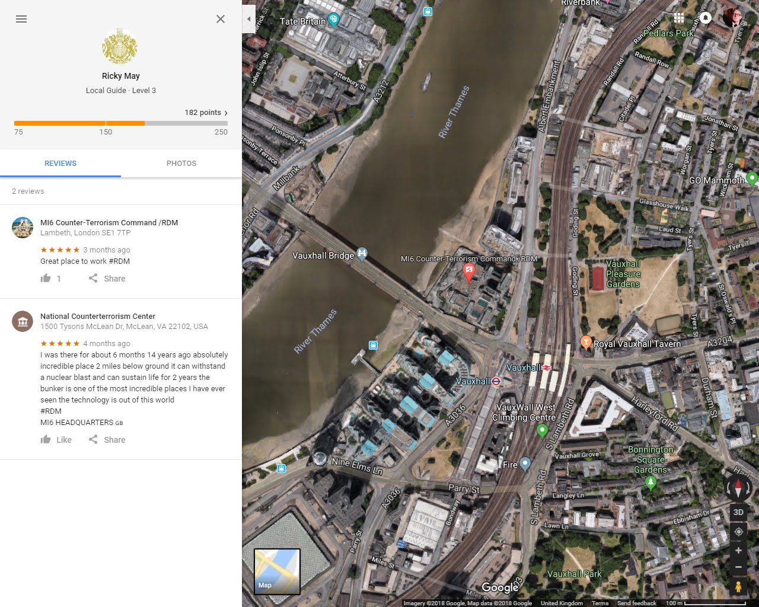The image size is (759, 607).
Task: Collapse the side panel with arrow
Action: click(248, 19)
